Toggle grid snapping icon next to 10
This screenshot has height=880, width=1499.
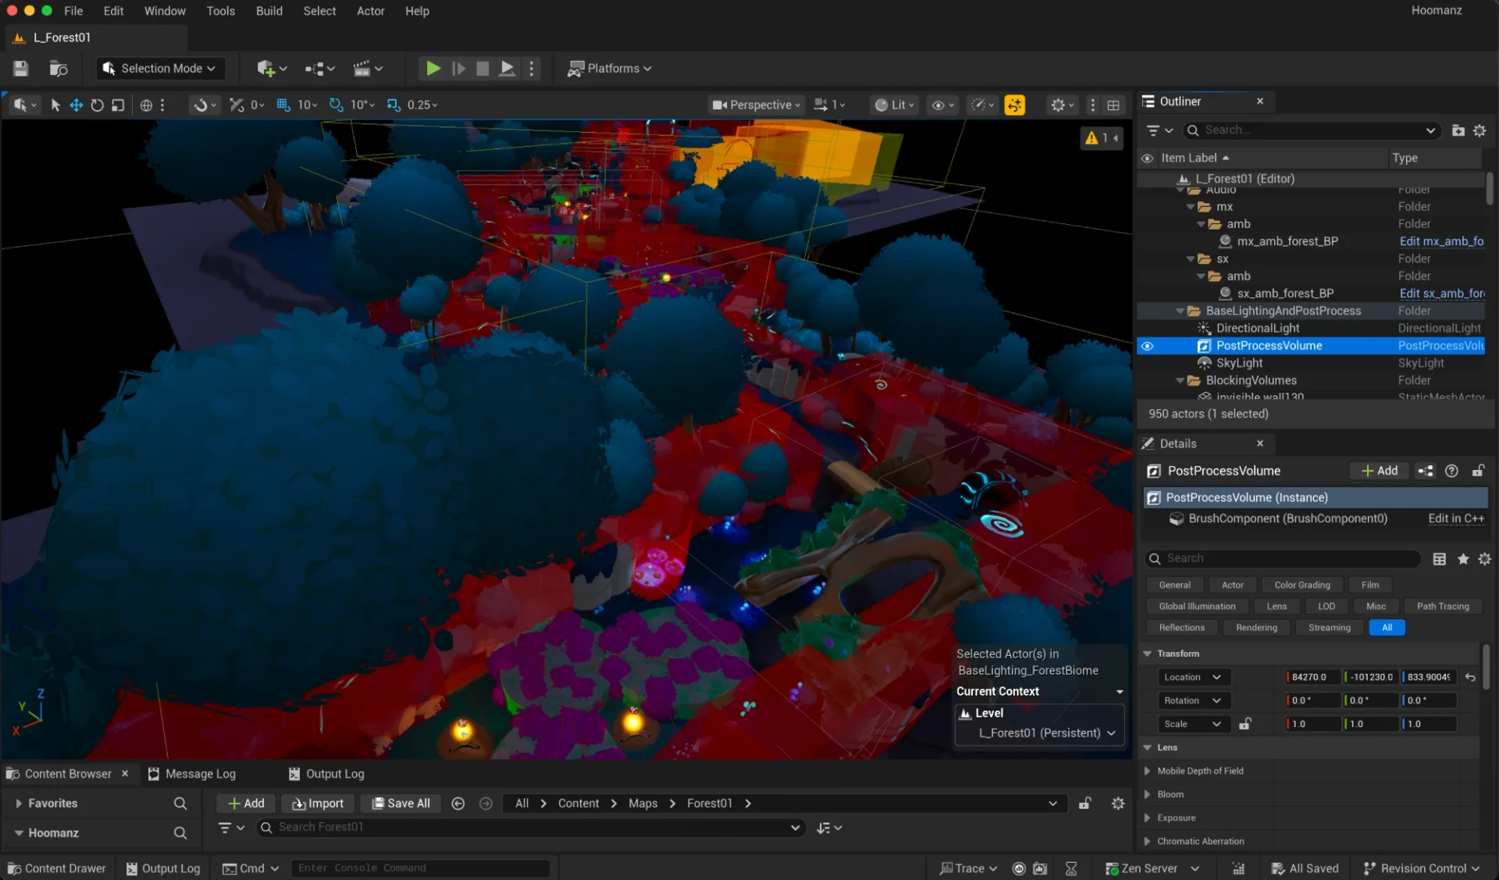click(283, 105)
